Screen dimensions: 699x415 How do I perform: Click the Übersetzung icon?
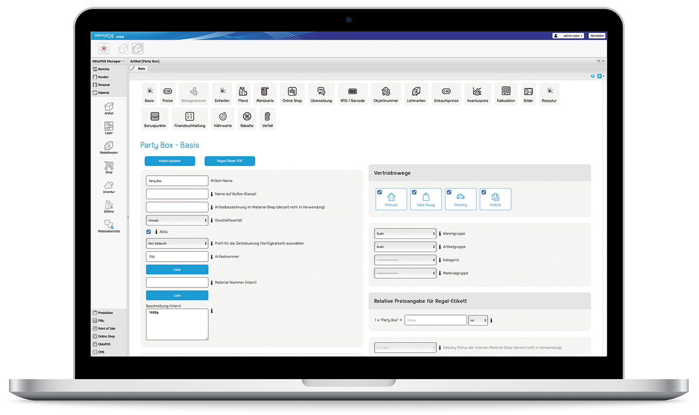click(x=321, y=94)
